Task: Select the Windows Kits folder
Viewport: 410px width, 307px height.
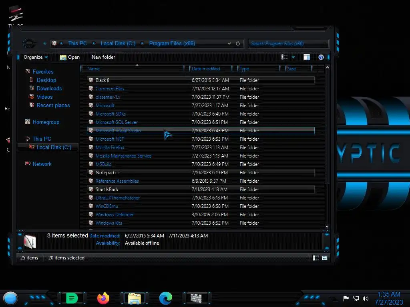Action: click(201, 223)
